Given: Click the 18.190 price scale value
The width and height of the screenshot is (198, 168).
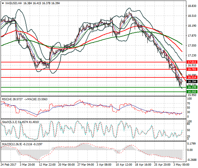Looking at the screenshot, I should pos(192,26).
